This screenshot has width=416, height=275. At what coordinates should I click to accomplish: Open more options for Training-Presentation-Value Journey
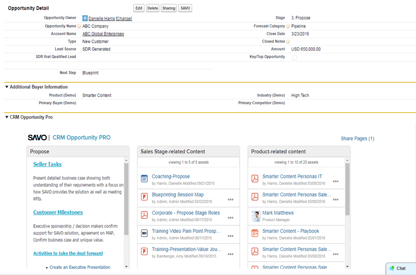[230, 254]
